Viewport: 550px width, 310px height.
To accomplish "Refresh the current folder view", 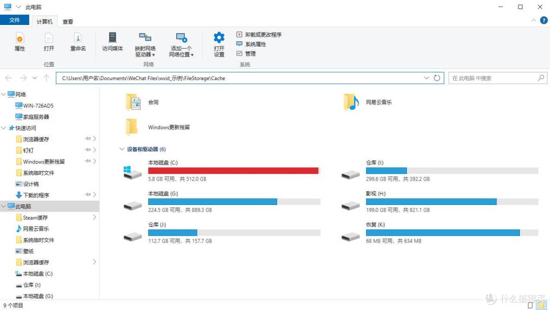I will point(437,78).
